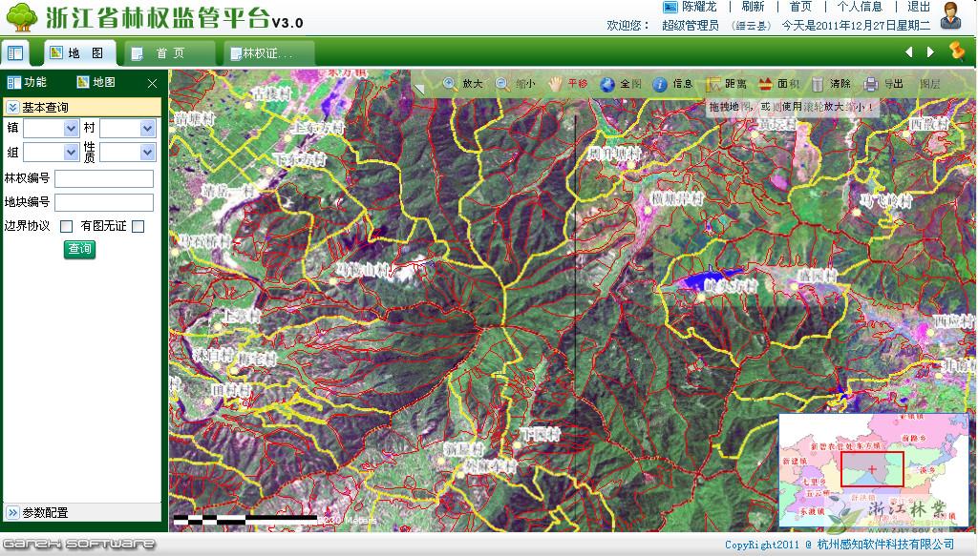Toggle the sidebar panel layout button
This screenshot has width=978, height=556.
[15, 52]
